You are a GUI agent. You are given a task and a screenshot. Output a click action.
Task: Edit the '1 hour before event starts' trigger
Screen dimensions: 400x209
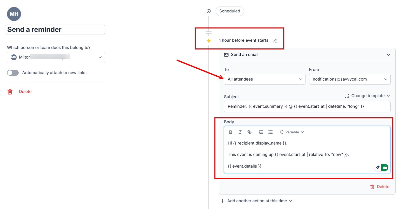click(275, 40)
